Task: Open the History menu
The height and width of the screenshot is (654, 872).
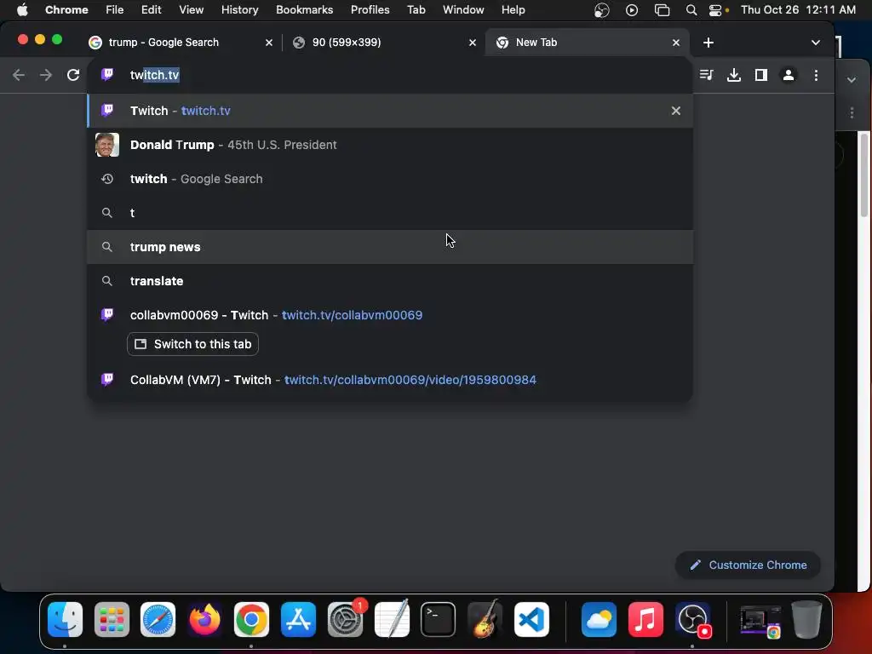Action: pyautogui.click(x=239, y=10)
